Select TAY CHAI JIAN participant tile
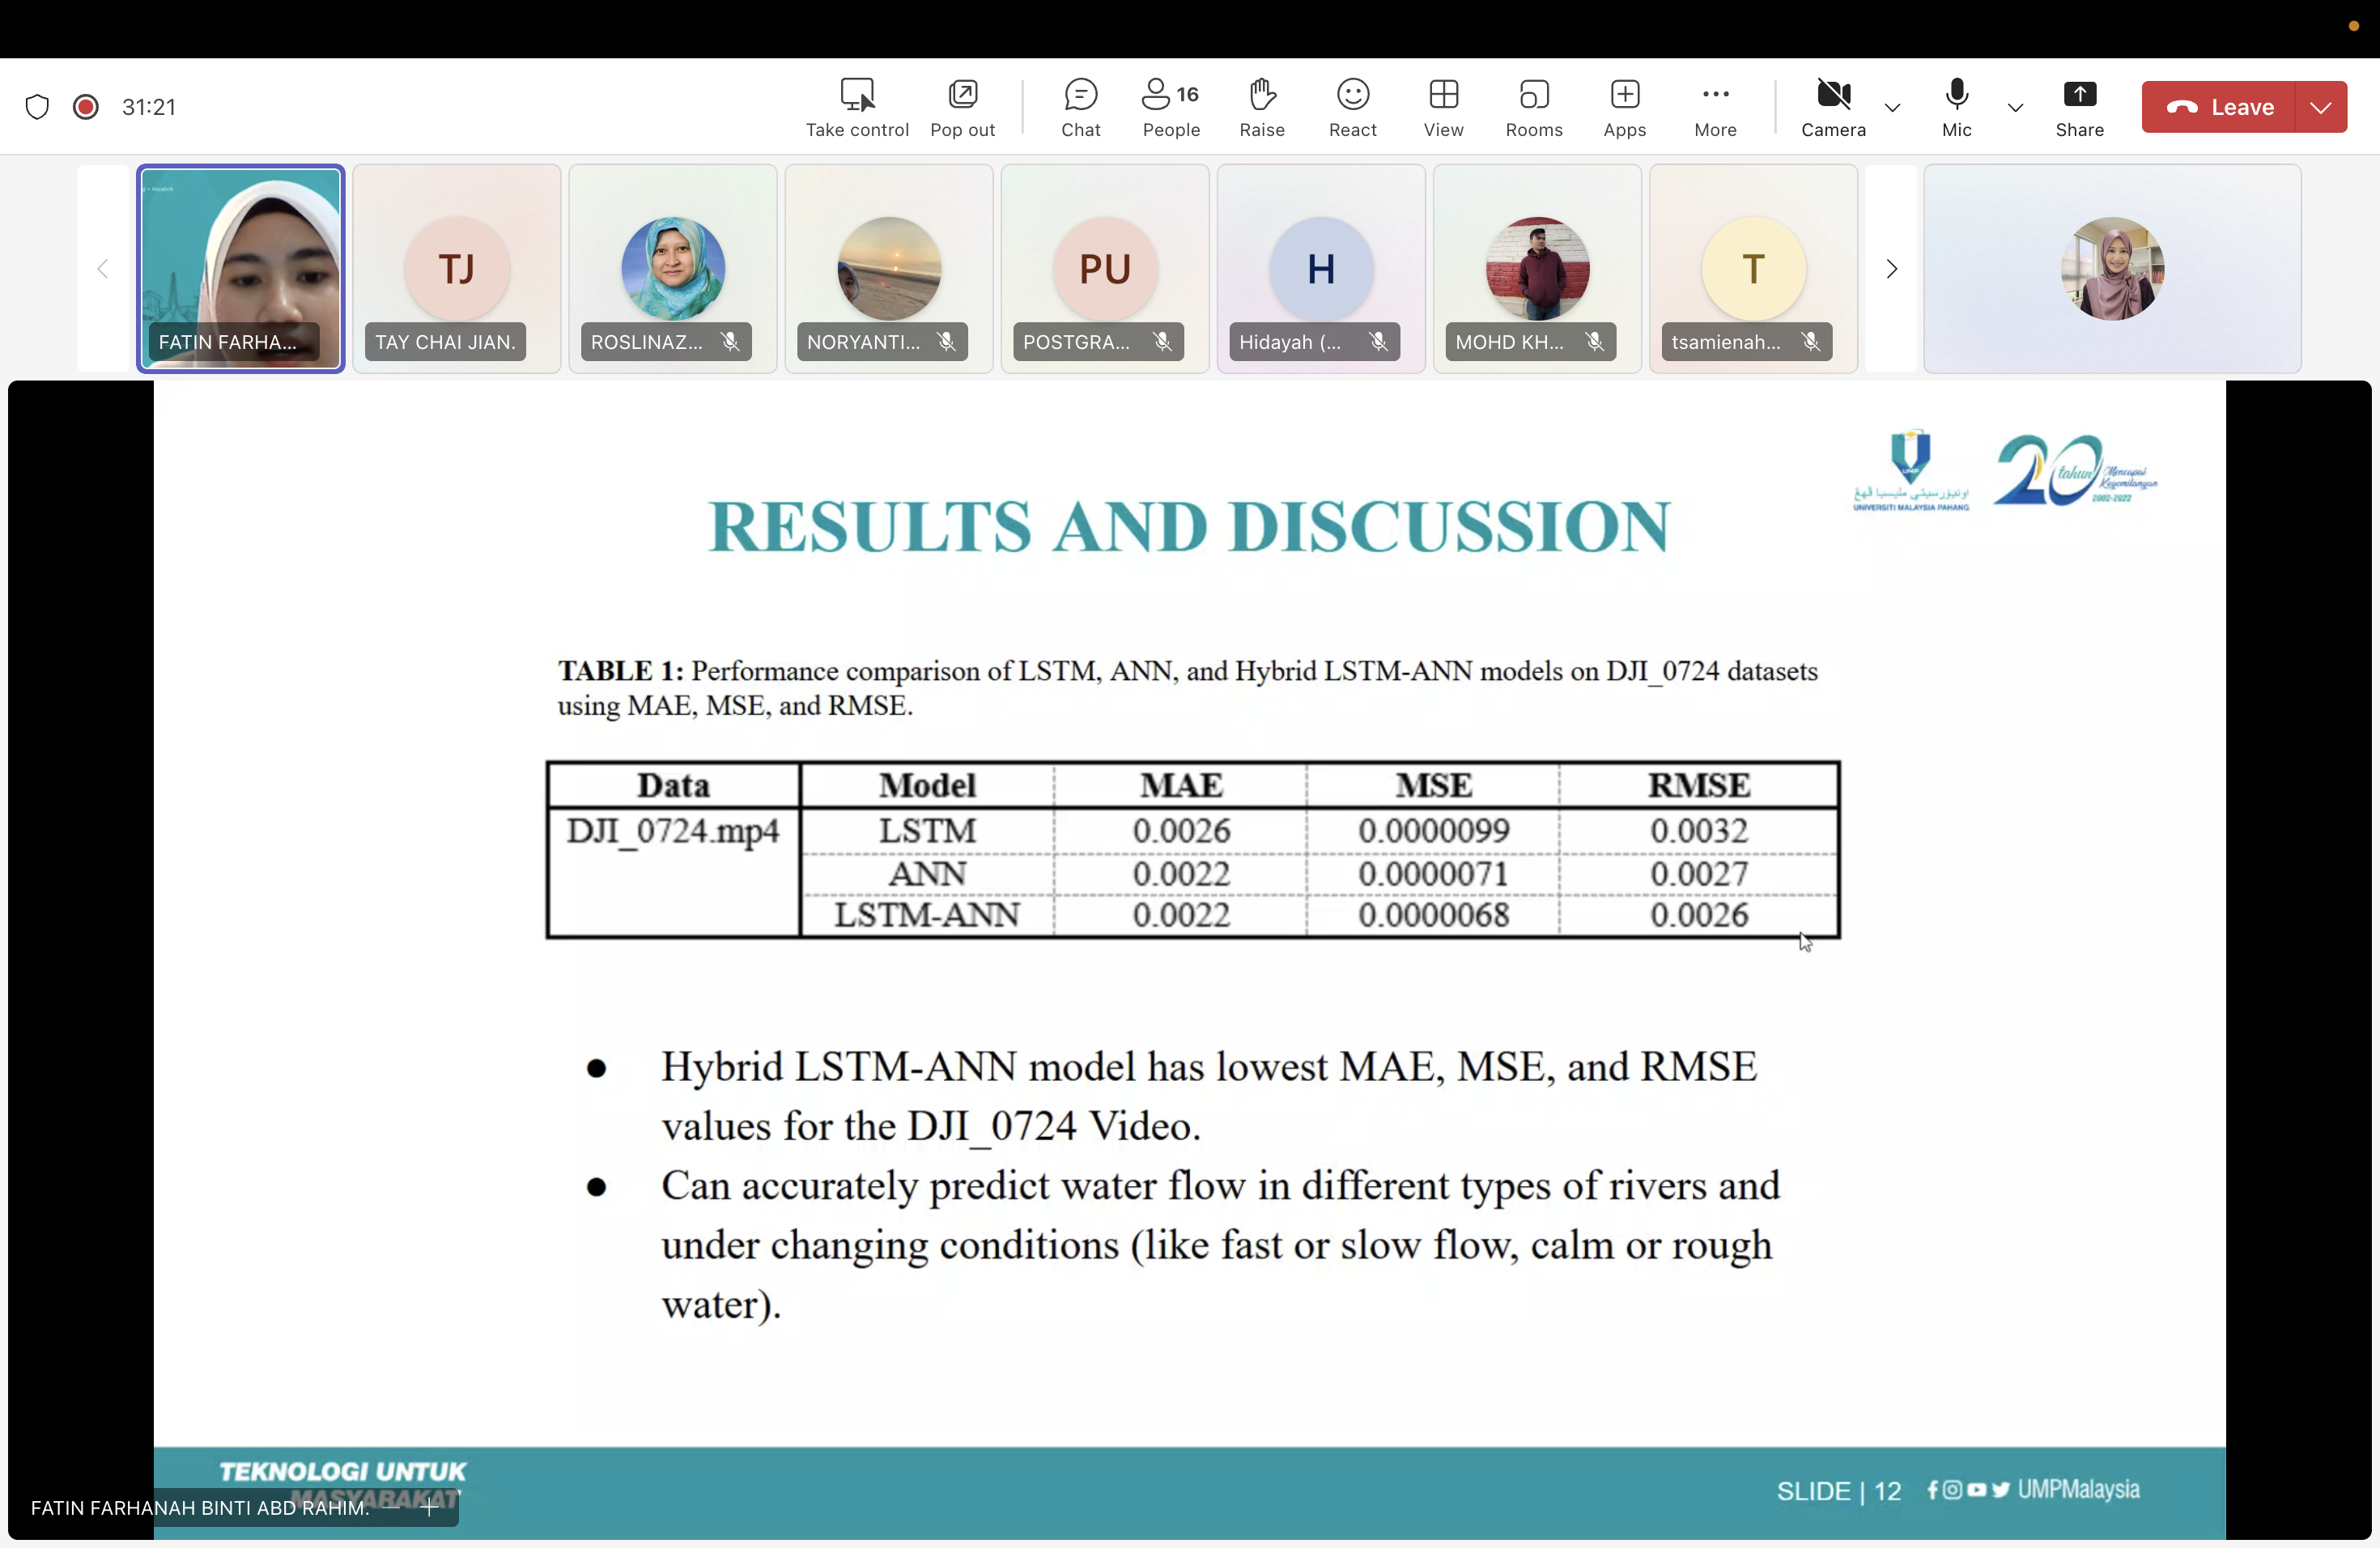The image size is (2380, 1548). (457, 269)
